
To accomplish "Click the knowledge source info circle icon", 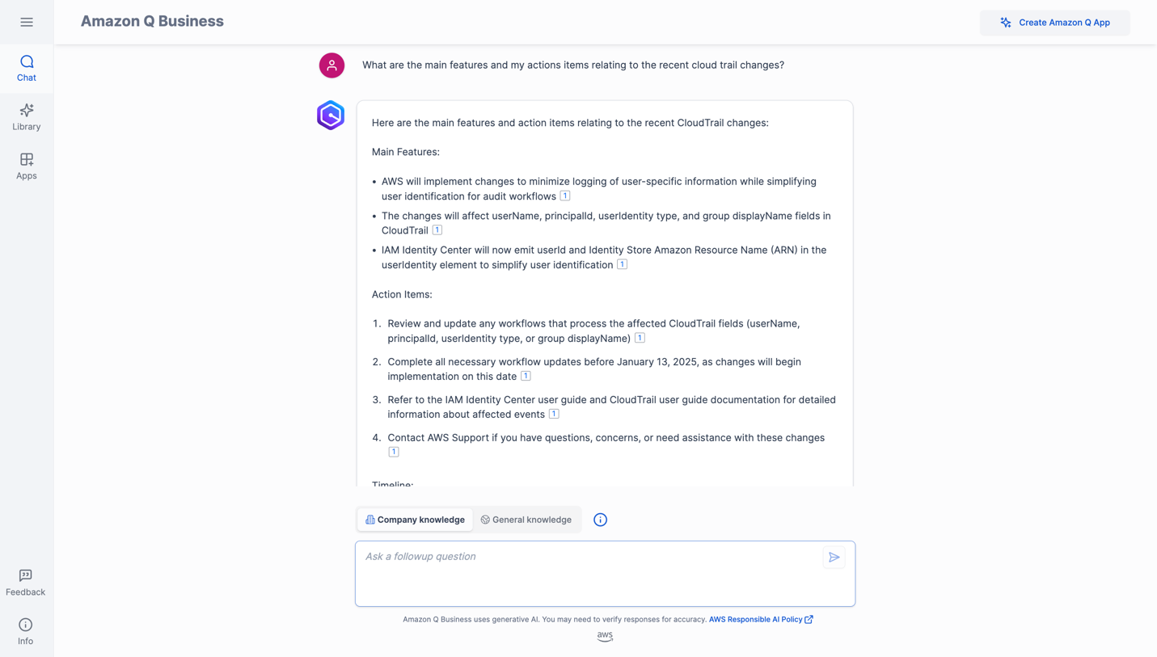I will tap(600, 520).
